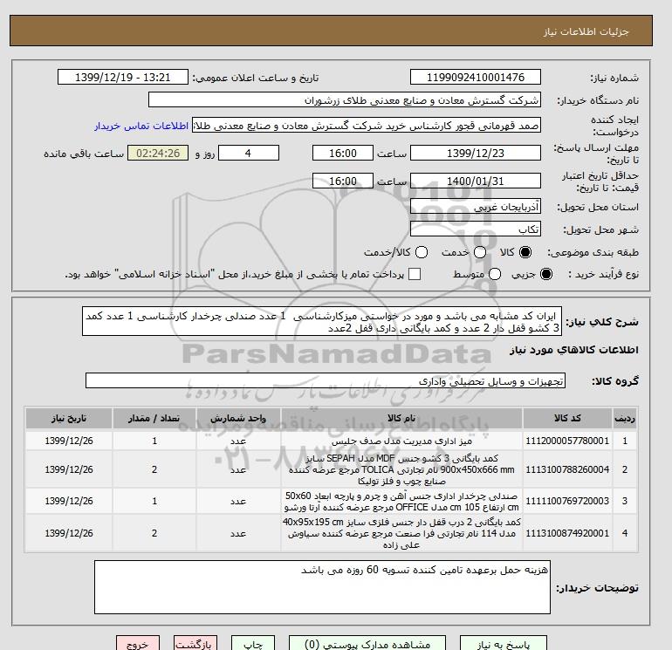Screen dimensions: 672x650
Task: Select the کد کالا column header
Action: pos(567,418)
